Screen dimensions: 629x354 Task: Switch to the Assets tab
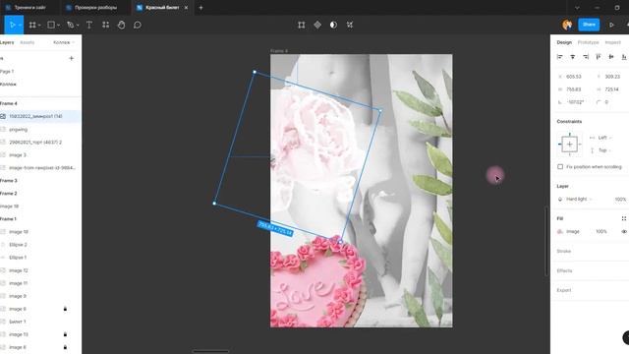coord(28,42)
